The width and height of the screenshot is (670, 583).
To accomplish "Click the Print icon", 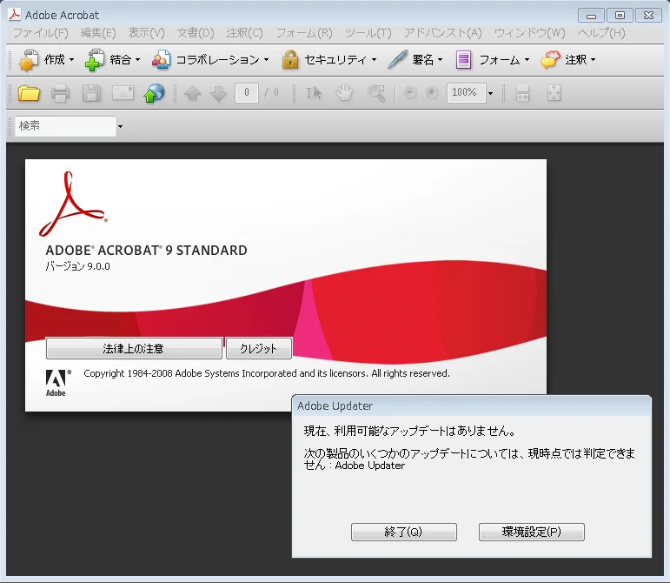I will pyautogui.click(x=60, y=93).
